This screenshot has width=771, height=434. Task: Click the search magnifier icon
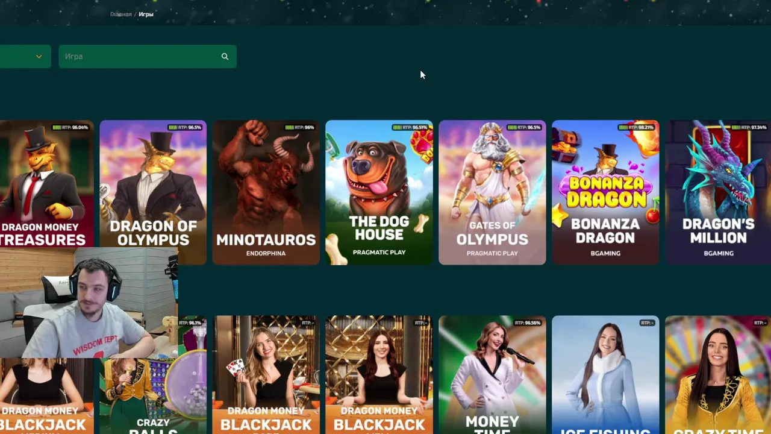click(225, 57)
